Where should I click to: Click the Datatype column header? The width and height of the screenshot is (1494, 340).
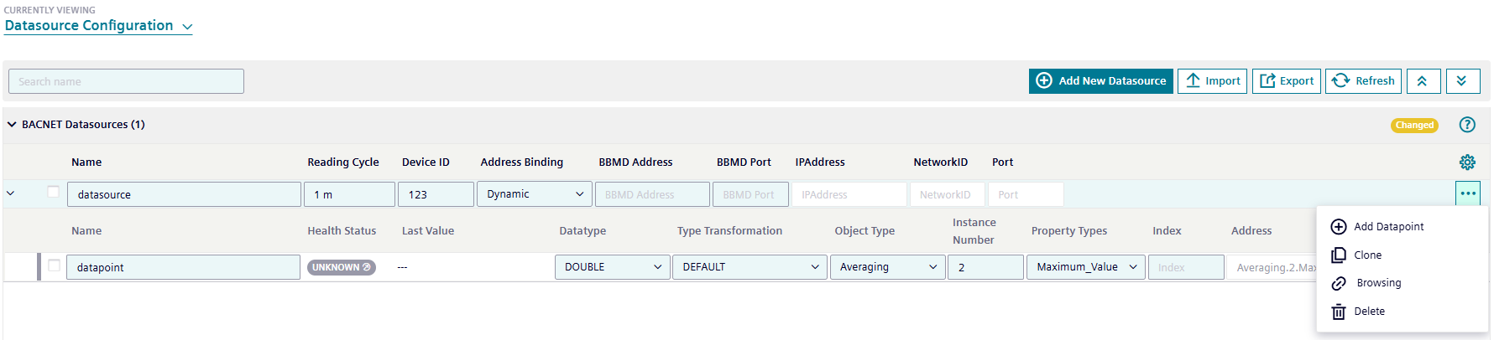pyautogui.click(x=582, y=231)
